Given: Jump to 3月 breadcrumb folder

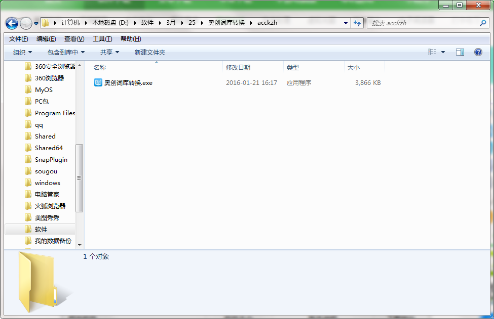Looking at the screenshot, I should click(x=171, y=23).
